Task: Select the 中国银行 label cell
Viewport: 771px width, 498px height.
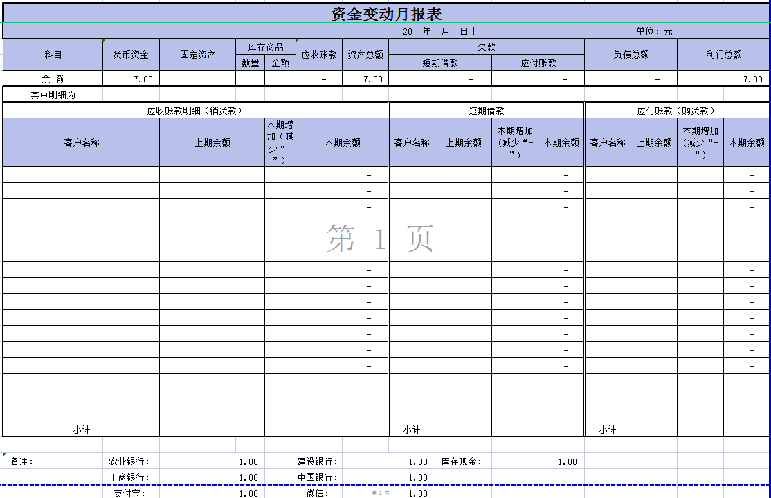Action: pos(315,477)
